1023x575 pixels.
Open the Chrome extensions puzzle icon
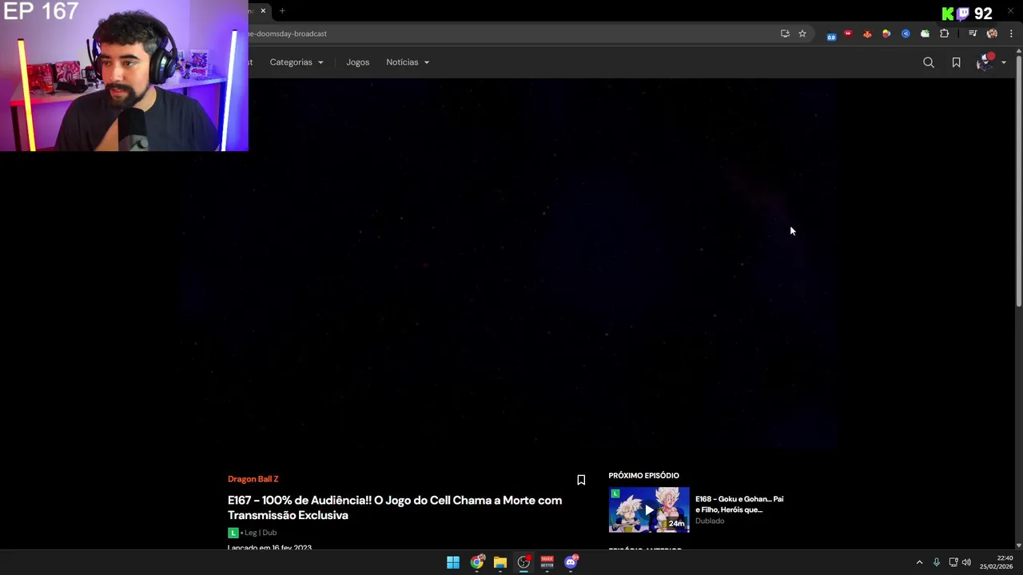pyautogui.click(x=945, y=34)
